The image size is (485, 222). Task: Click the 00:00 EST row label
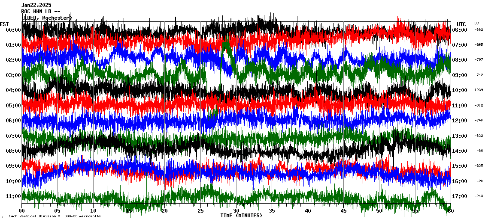pos(13,30)
